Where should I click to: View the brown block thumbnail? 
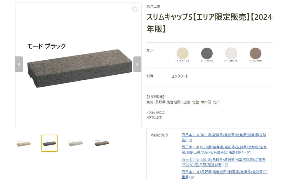click(x=102, y=143)
